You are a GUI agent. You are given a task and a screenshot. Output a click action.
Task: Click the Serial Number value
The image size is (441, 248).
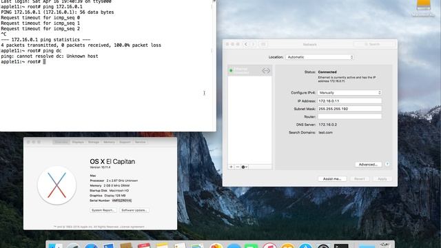pyautogui.click(x=122, y=200)
